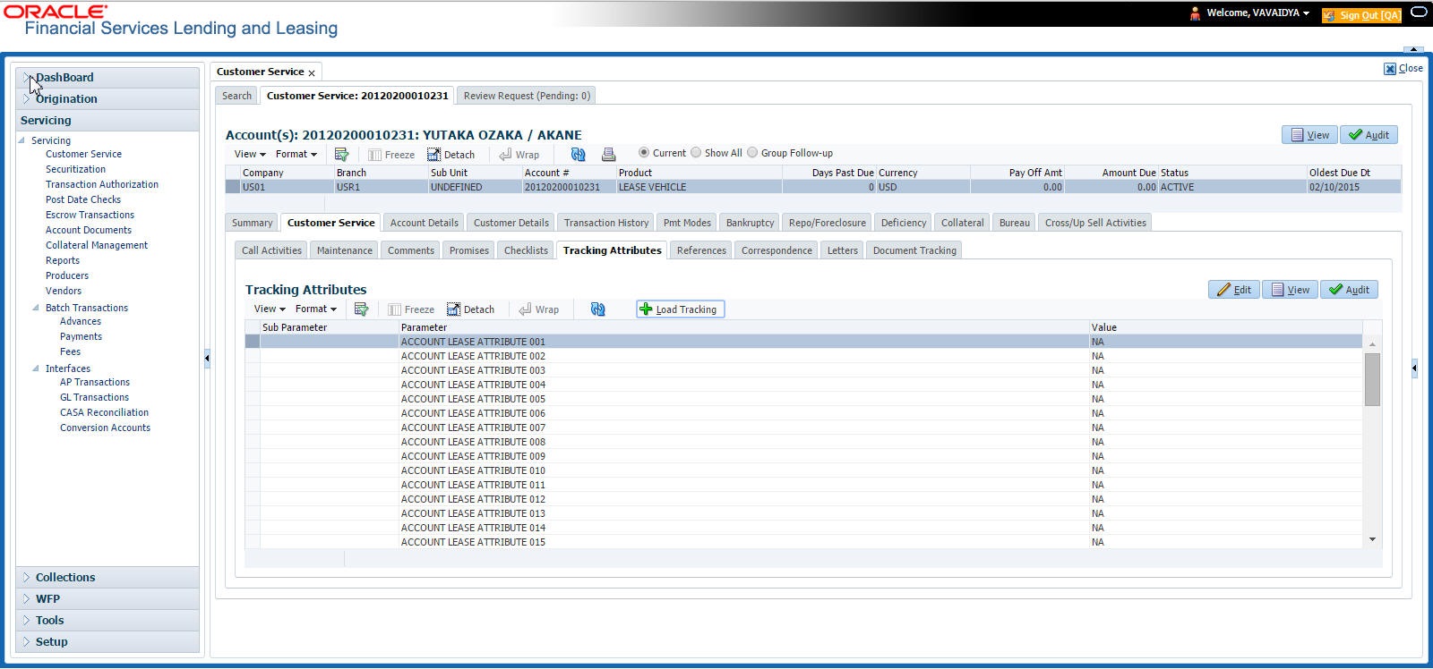Viewport: 1433px width, 669px height.
Task: Click the Tracking Attributes table vertical scrollbar thumb
Action: (x=1372, y=379)
